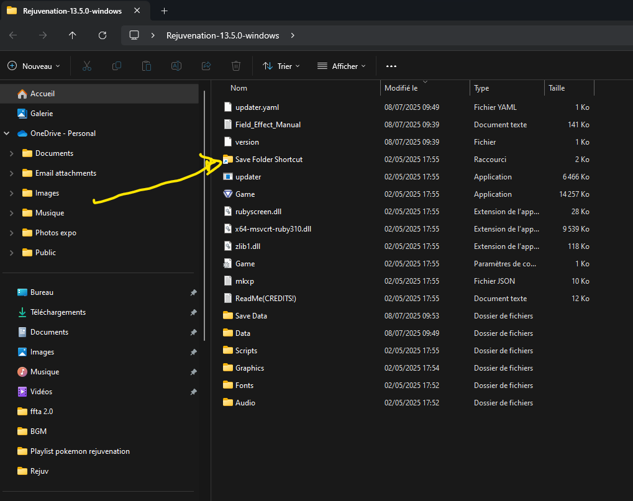Screen dimensions: 633x501
Task: Click the Paste clipboard icon
Action: [147, 66]
